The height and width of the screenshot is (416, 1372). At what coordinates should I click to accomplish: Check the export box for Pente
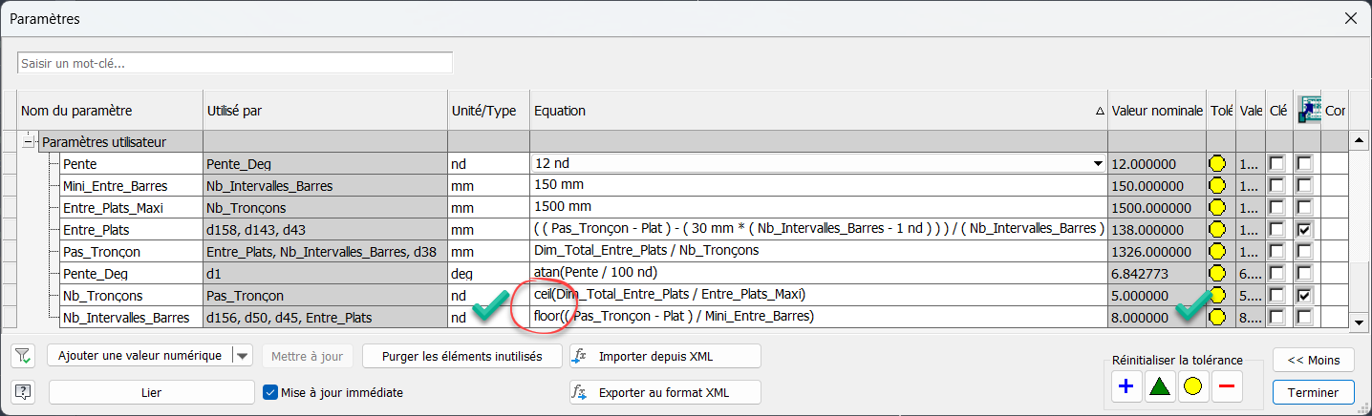tap(1303, 164)
